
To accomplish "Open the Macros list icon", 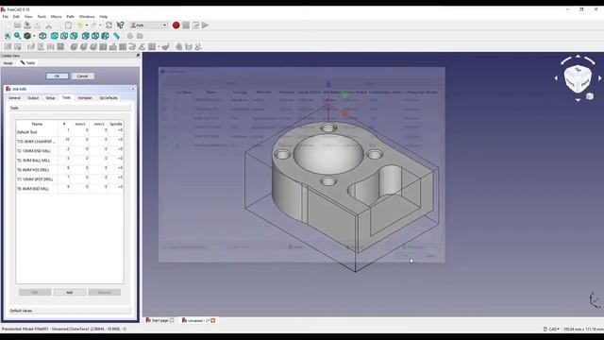I will (195, 25).
